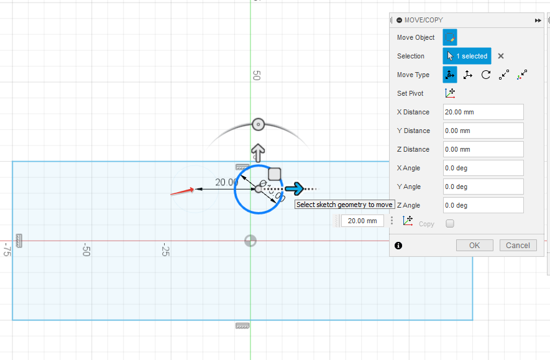Screen dimensions: 550x360
Task: Click the X Distance input field
Action: point(483,112)
